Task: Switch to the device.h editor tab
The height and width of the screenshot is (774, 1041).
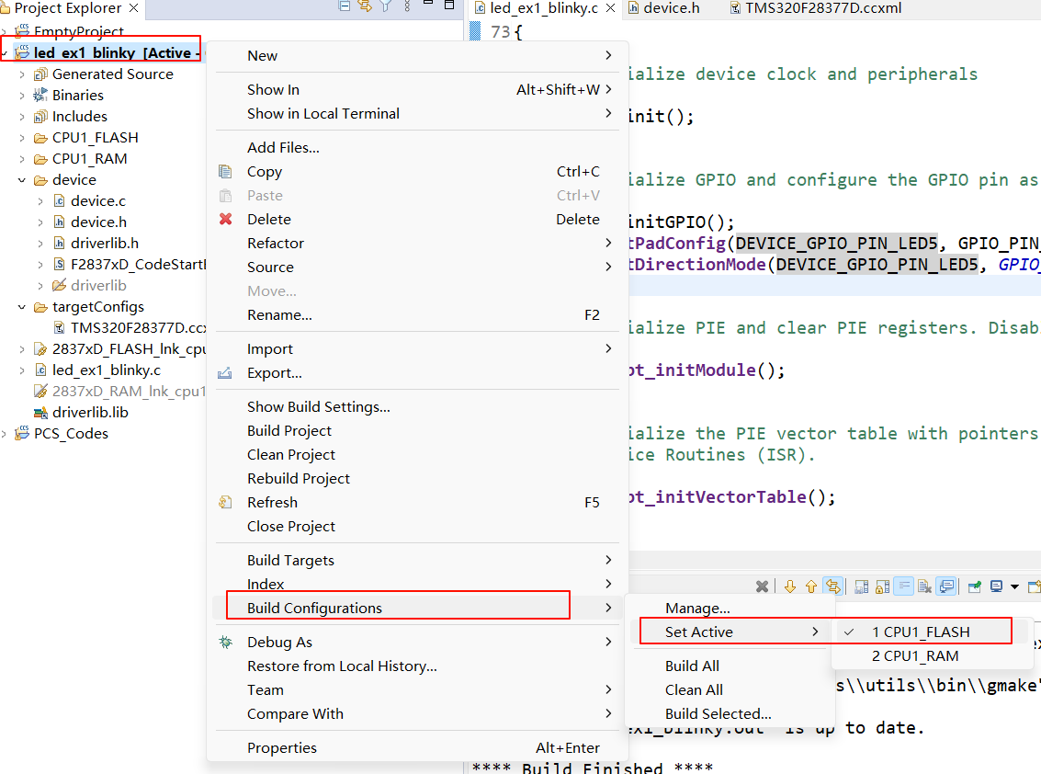Action: (671, 8)
